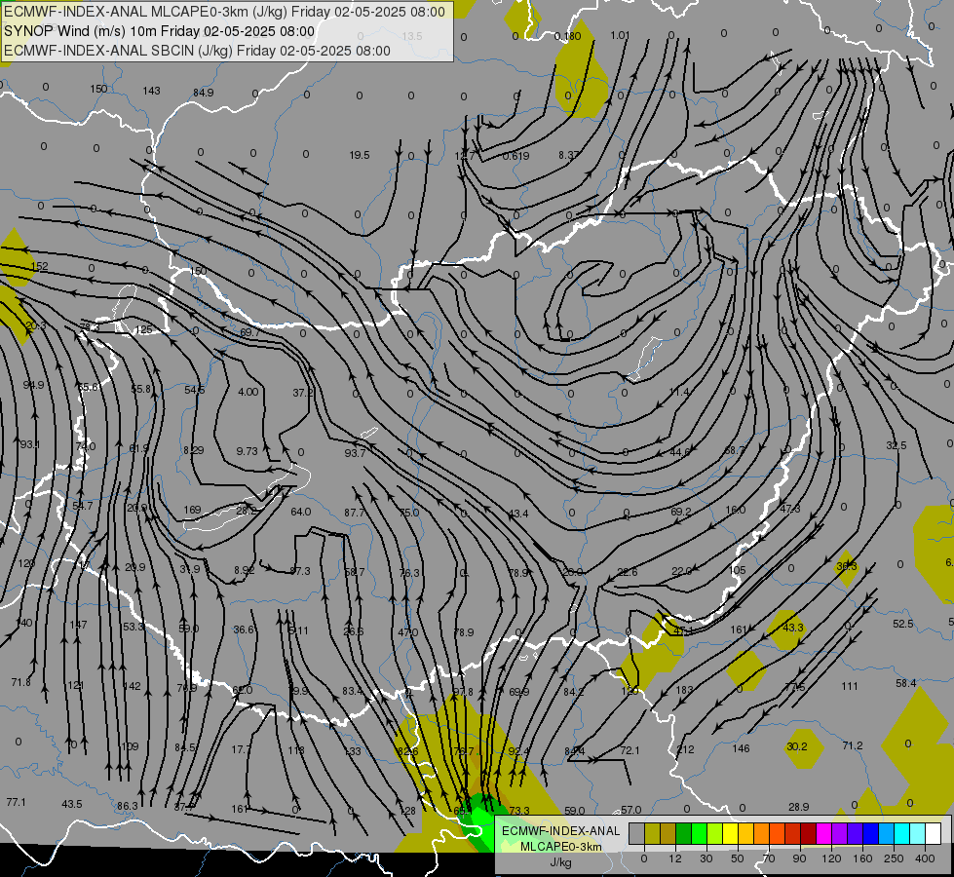Click the '90' legend tick label
This screenshot has height=877, width=954.
tap(799, 858)
